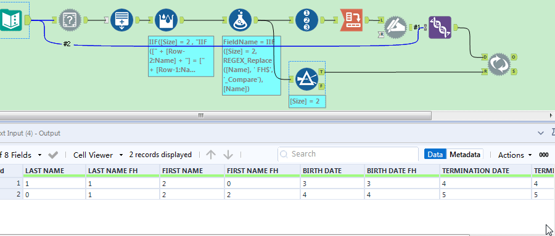This screenshot has height=236, width=555.
Task: Click the '2 records displayed' text
Action: point(160,155)
